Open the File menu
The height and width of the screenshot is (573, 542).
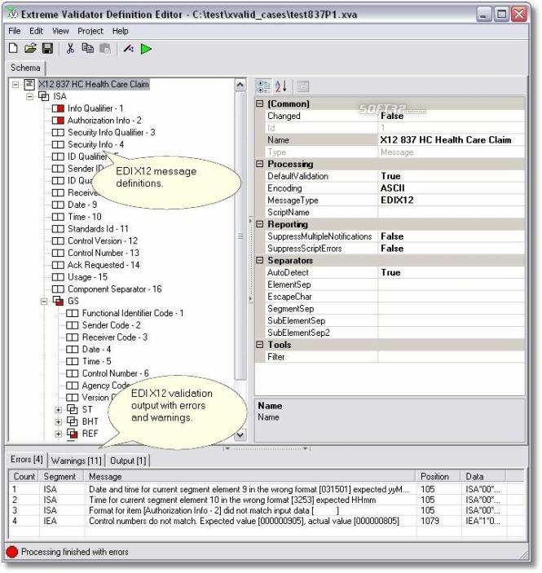pyautogui.click(x=15, y=31)
